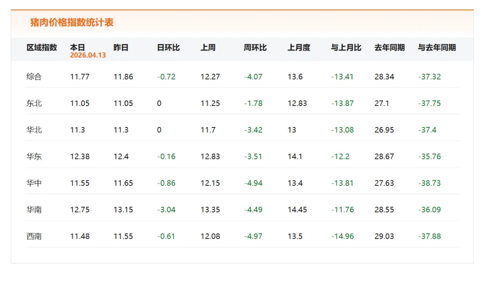Select the 日环比 column header
This screenshot has height=281, width=485.
168,48
